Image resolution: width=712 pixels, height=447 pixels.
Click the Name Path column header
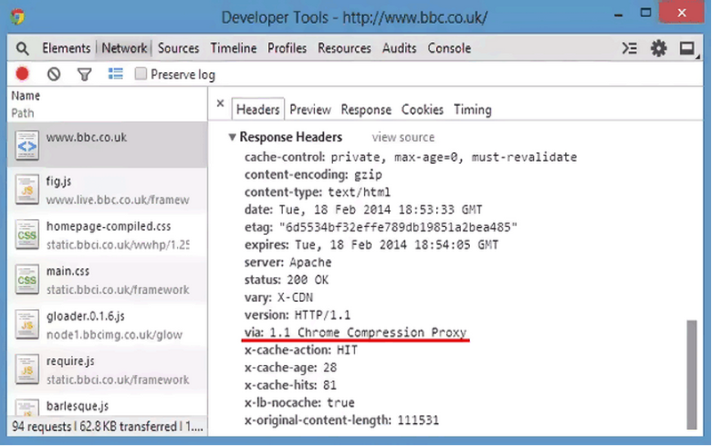107,104
